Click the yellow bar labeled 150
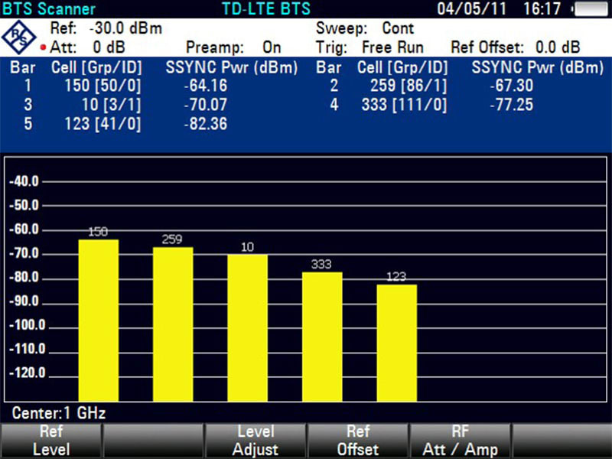Screen dimensions: 612x459 click(99, 321)
